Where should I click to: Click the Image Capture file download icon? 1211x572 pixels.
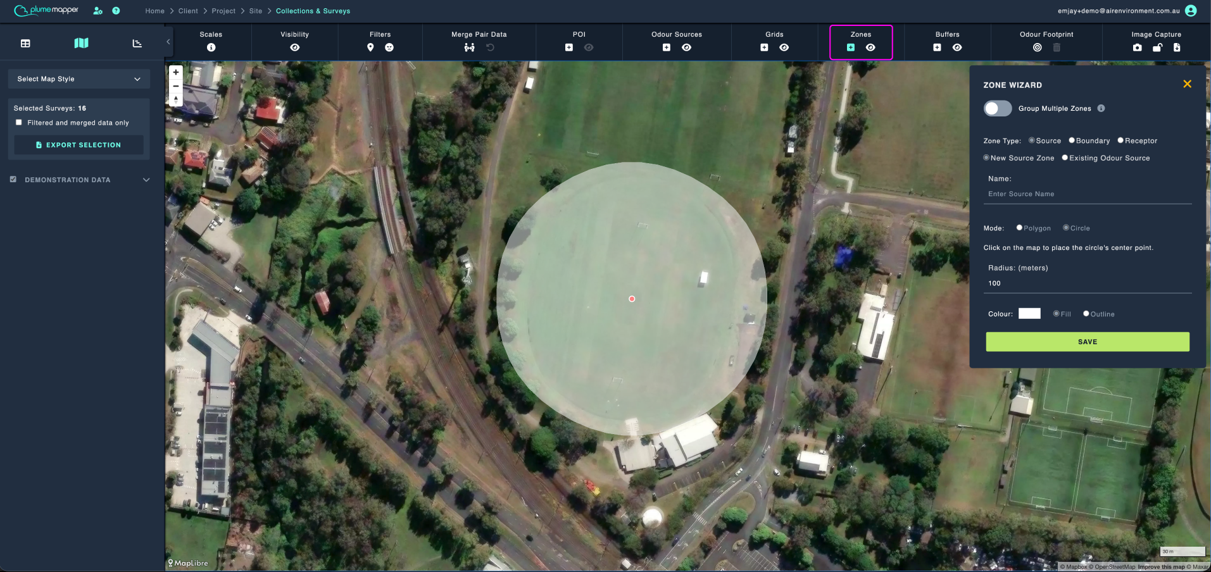[x=1177, y=47]
